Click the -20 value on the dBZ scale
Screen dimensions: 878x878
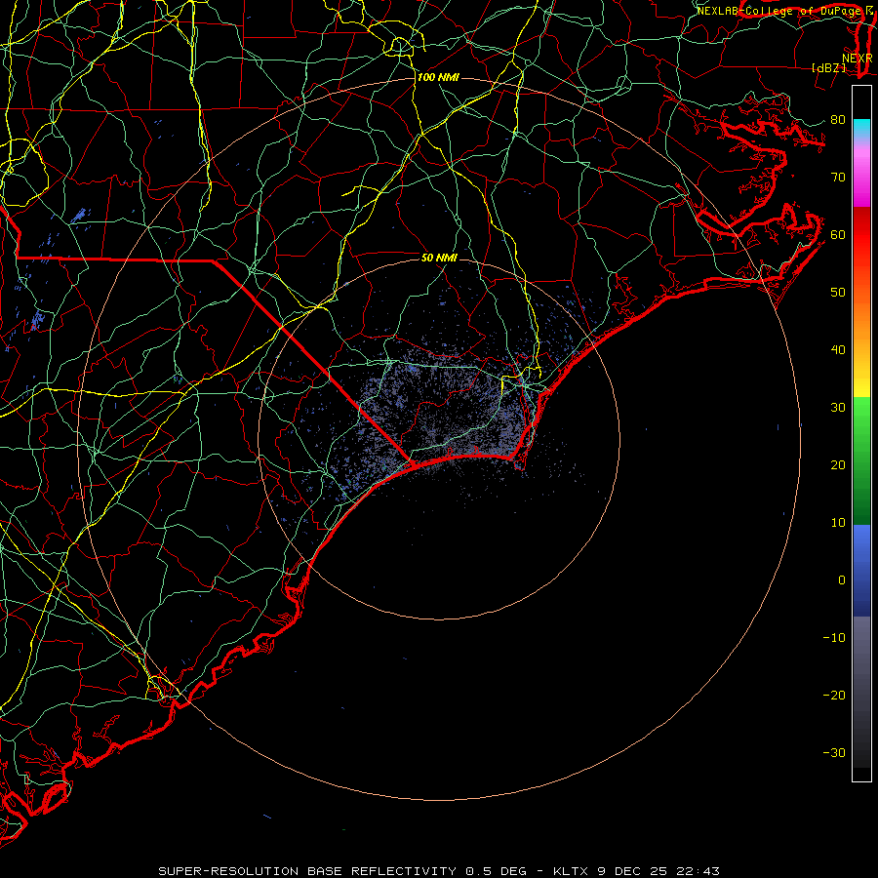[834, 695]
